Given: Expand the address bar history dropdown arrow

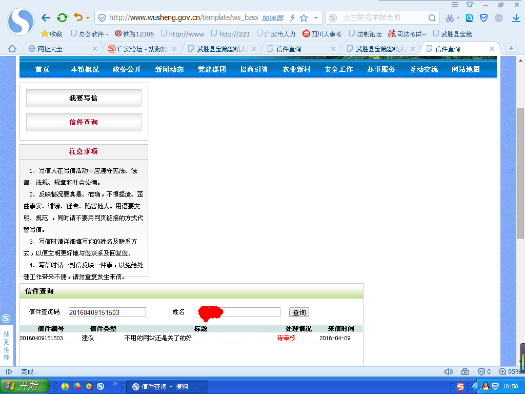Looking at the screenshot, I should 316,18.
